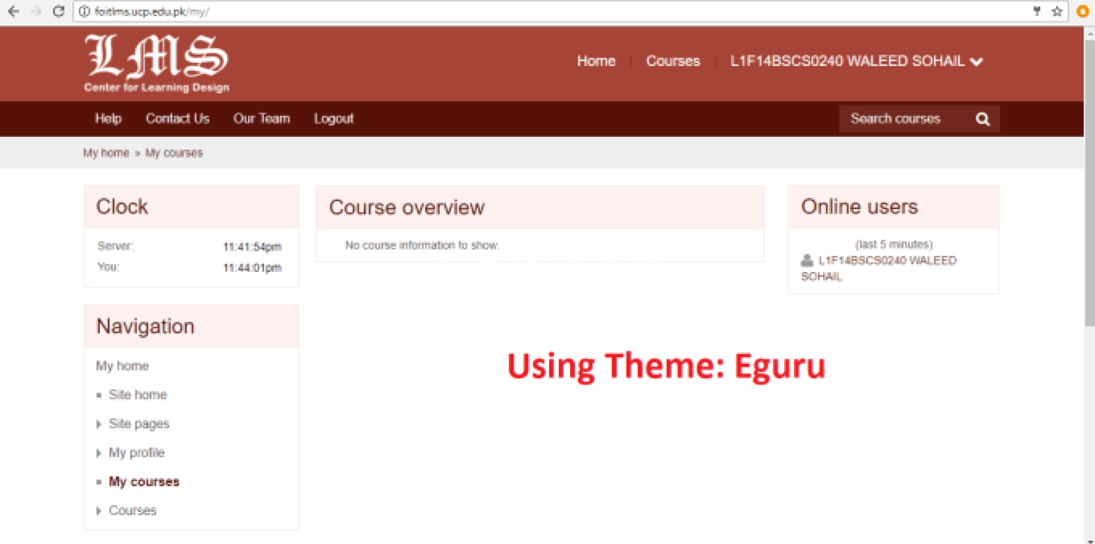Click the search magnifier icon
This screenshot has width=1095, height=544.
(x=982, y=119)
